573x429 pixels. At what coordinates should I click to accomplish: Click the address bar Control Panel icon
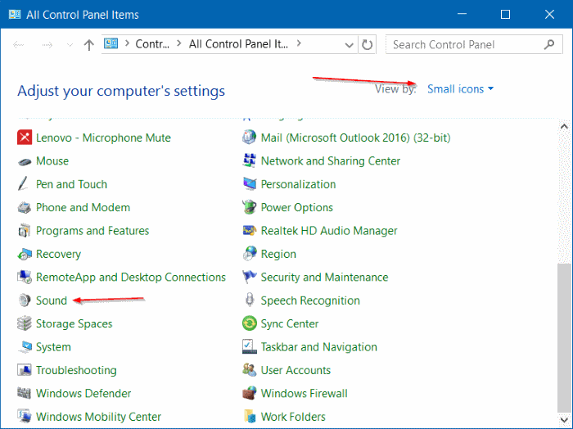pos(111,44)
